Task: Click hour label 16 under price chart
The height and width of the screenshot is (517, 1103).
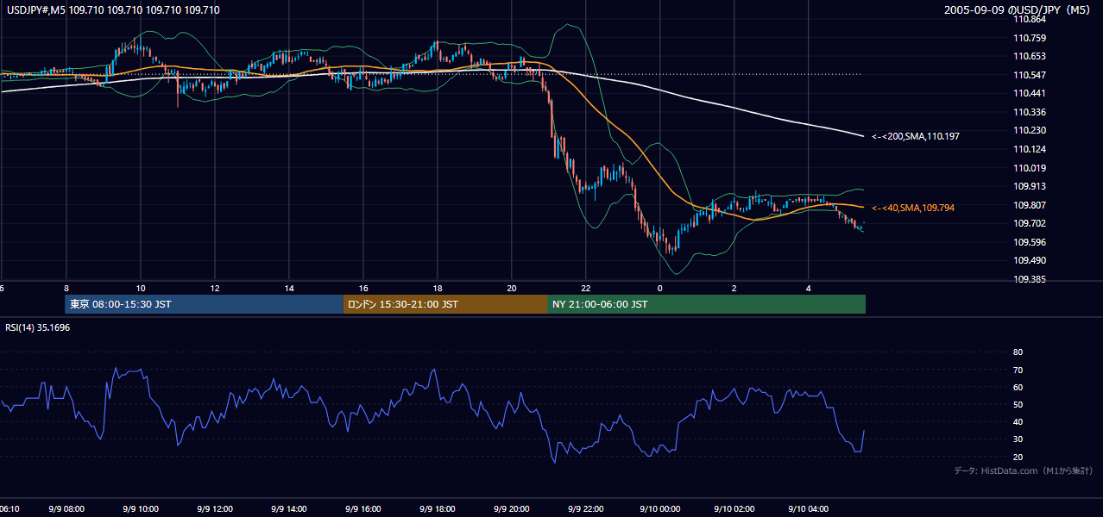Action: click(x=363, y=288)
